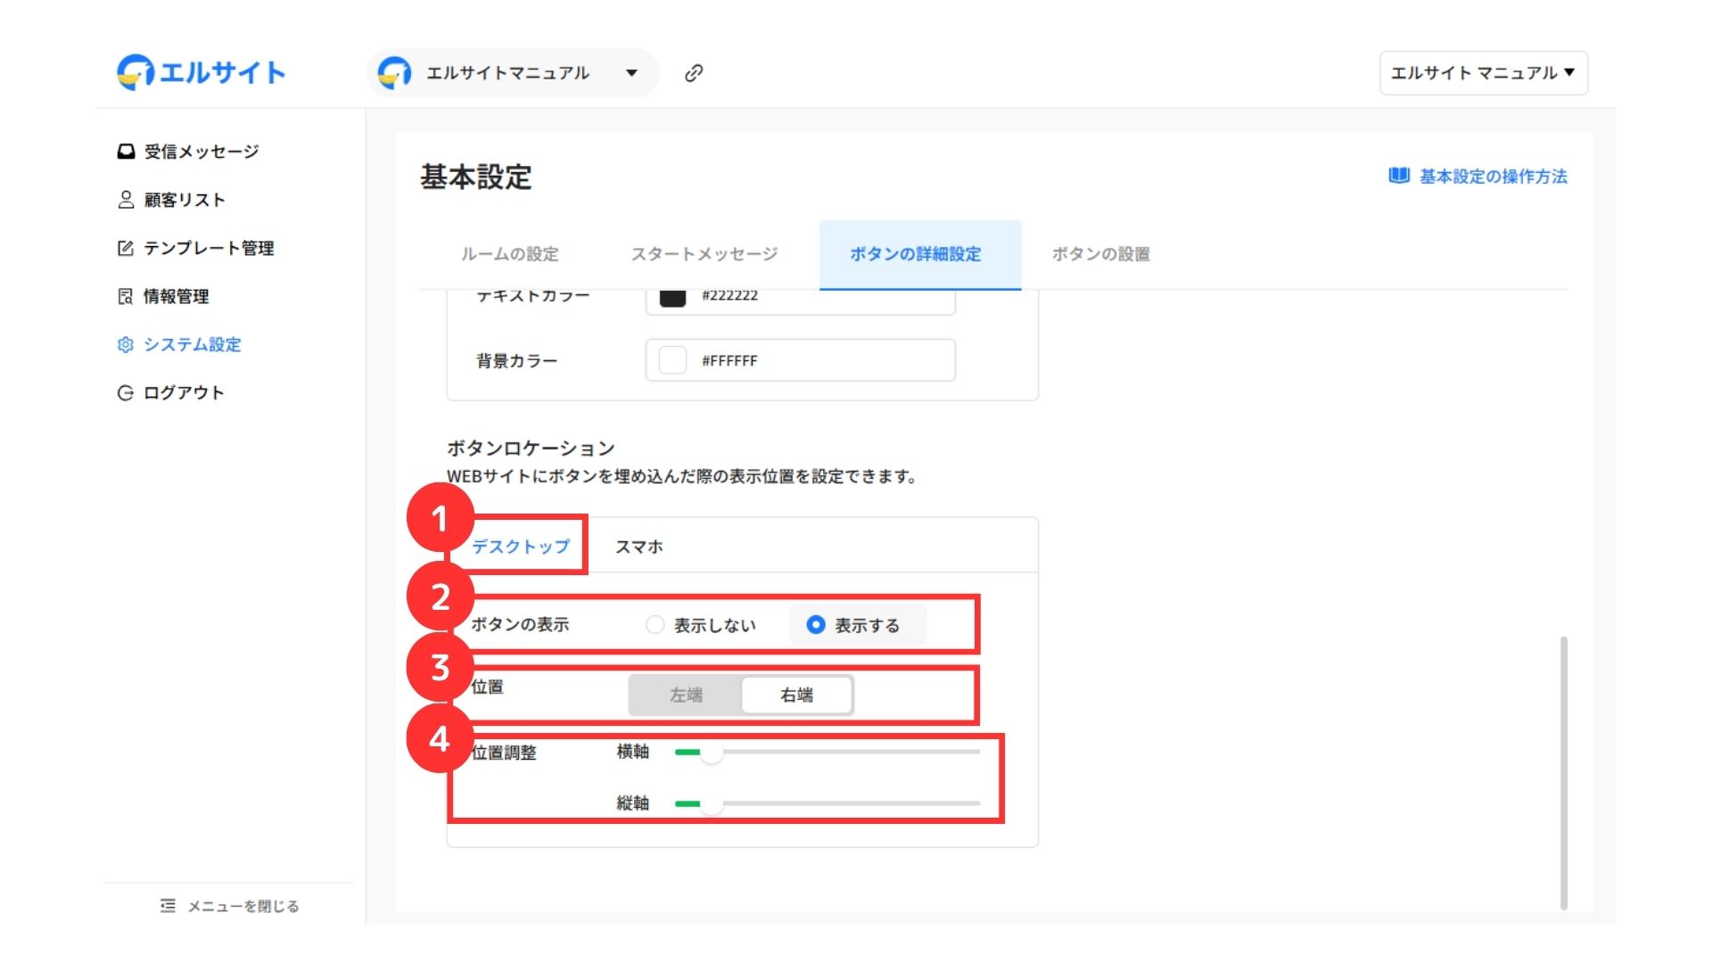1712x963 pixels.
Task: Click the 背景カラー white color swatch
Action: (x=672, y=360)
